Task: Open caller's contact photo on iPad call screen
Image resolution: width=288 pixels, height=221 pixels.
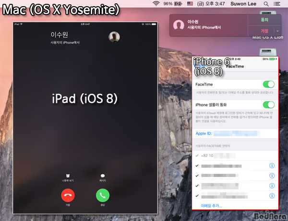Action: pos(114,37)
